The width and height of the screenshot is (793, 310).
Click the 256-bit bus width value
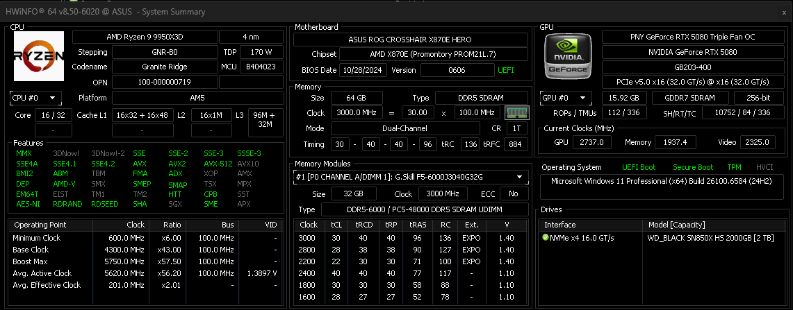coord(759,98)
